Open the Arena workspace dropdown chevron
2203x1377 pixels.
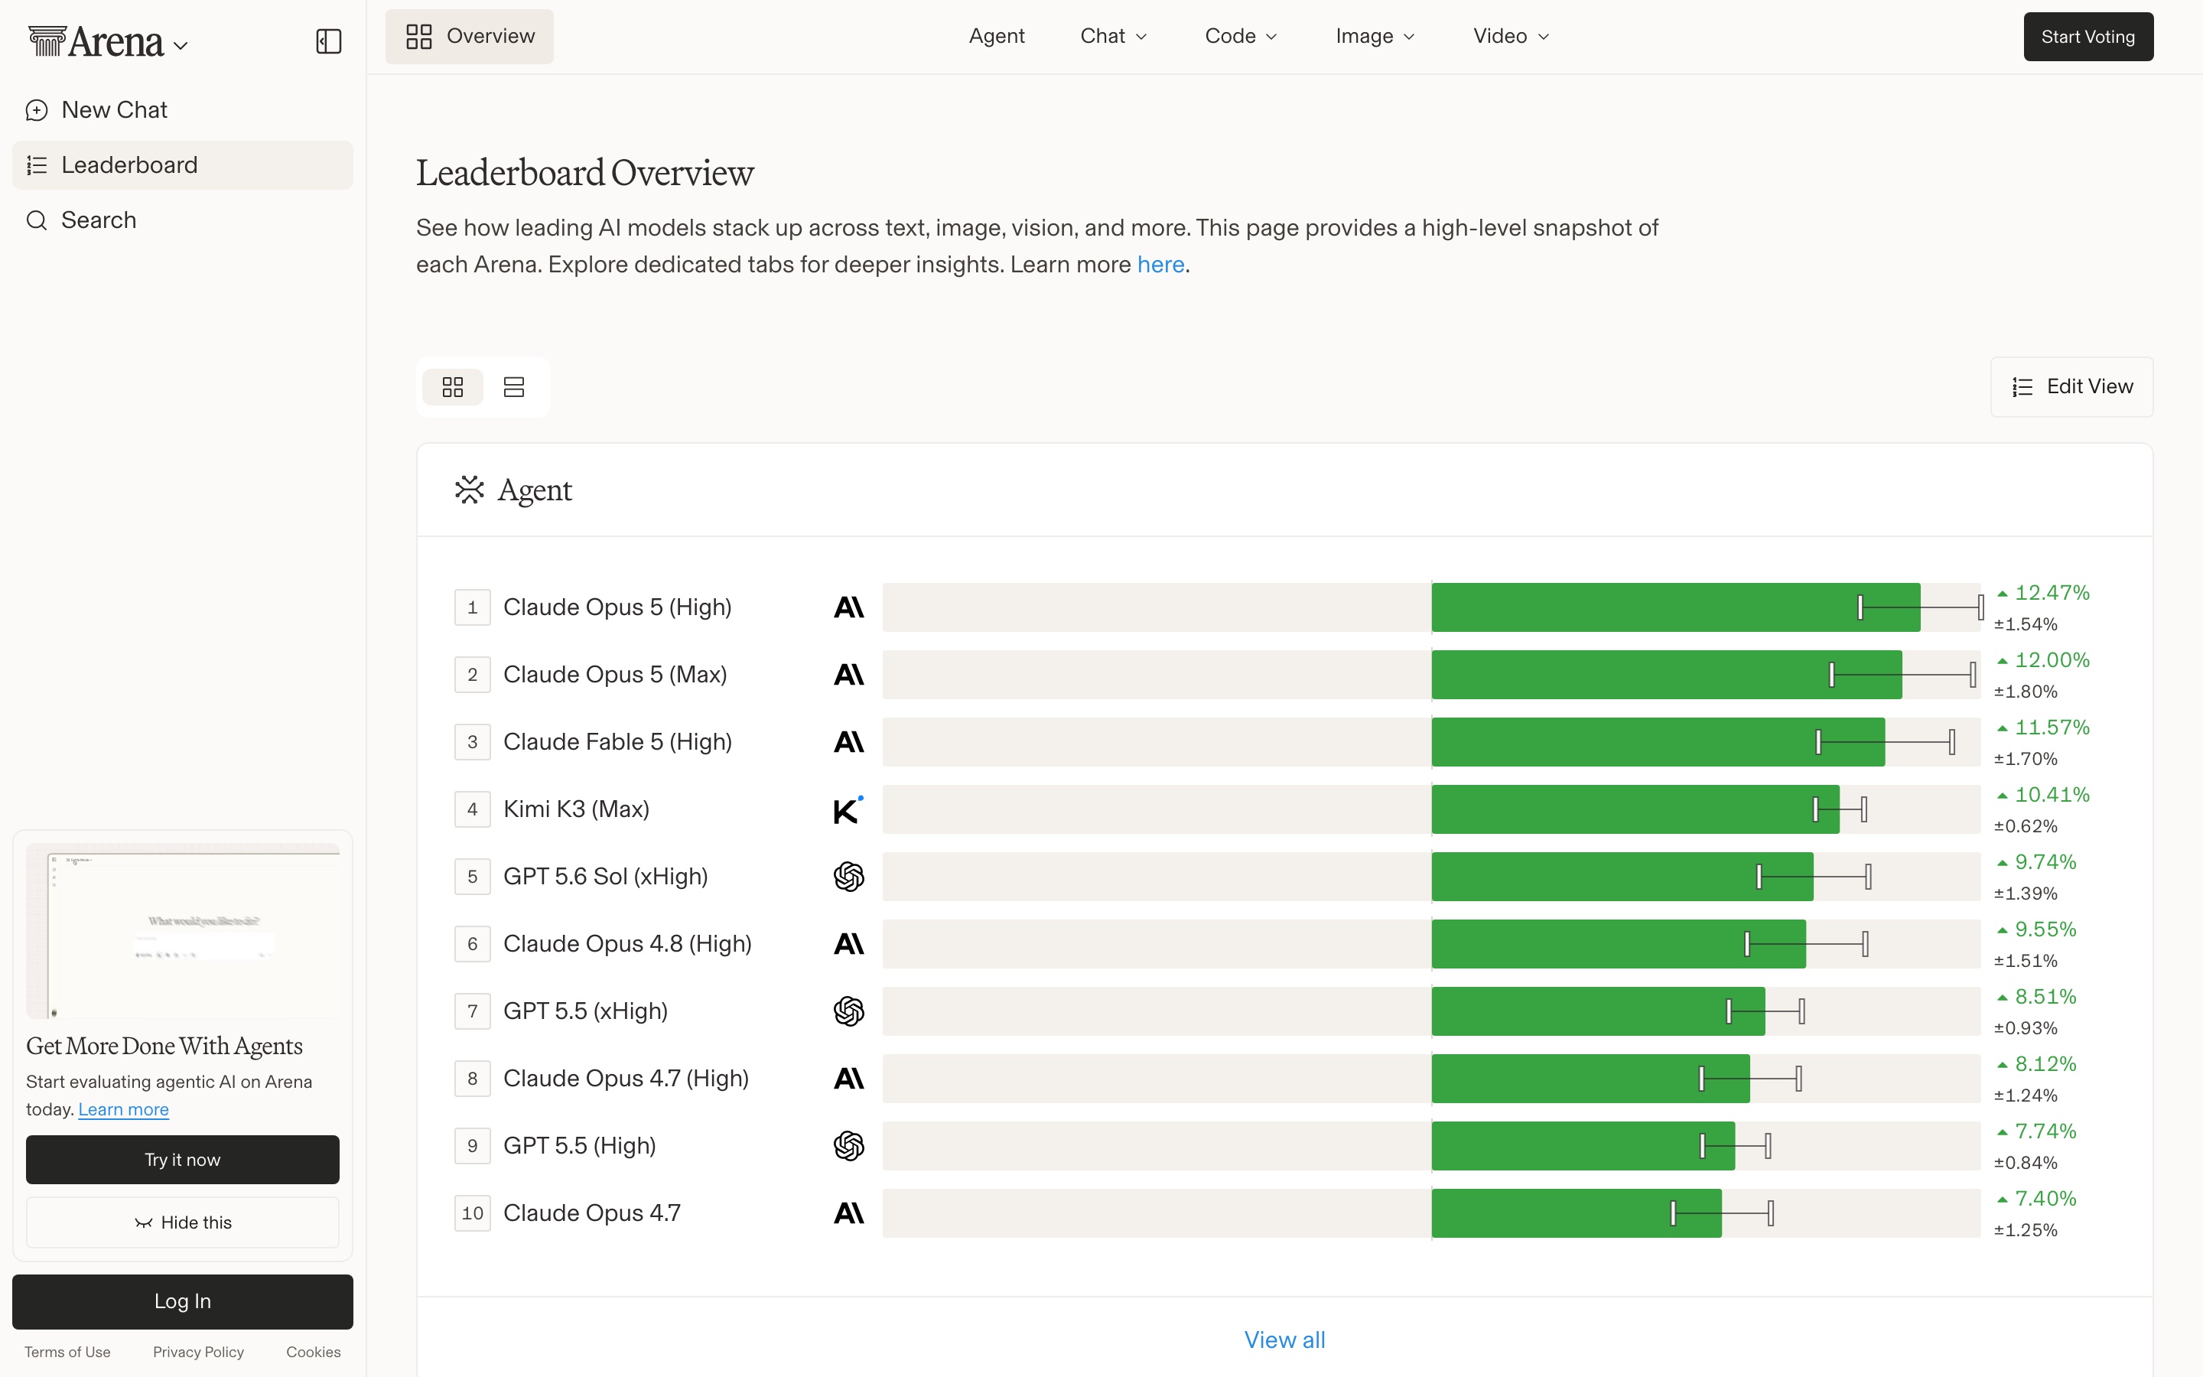tap(181, 46)
